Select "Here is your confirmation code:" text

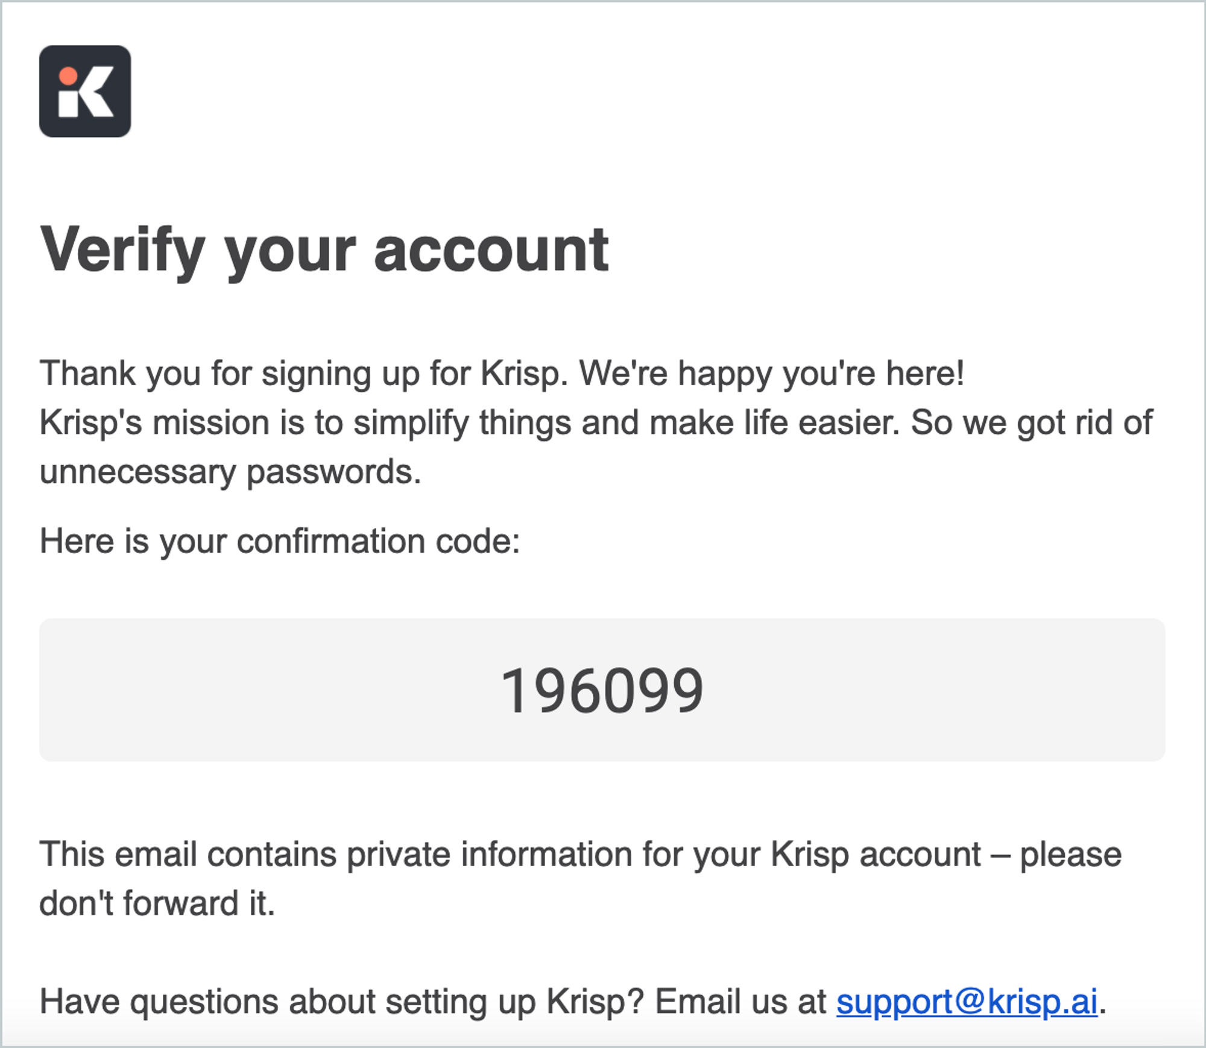[280, 541]
